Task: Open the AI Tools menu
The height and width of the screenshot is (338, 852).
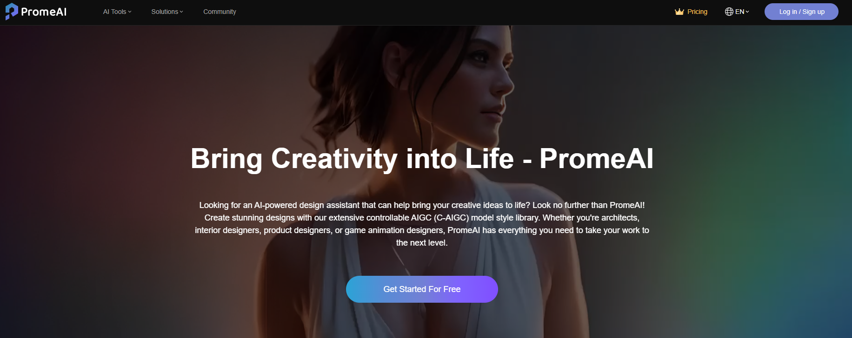Action: [117, 12]
